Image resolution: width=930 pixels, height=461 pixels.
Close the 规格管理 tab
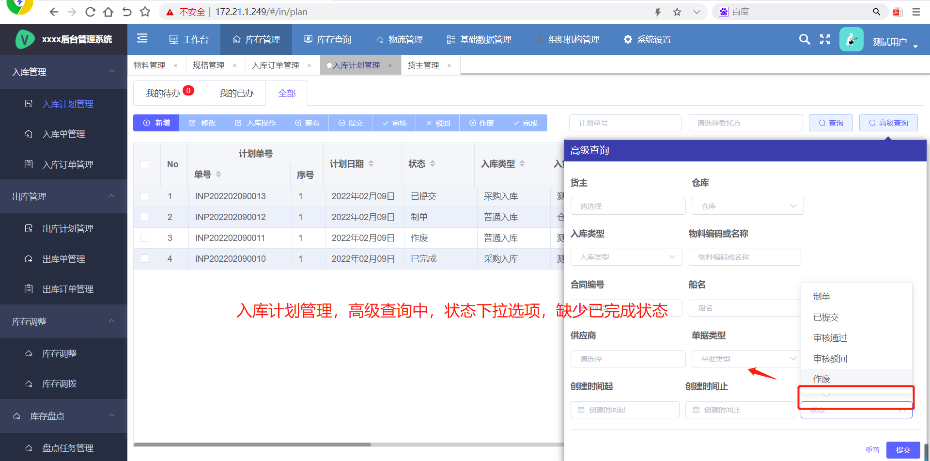pyautogui.click(x=234, y=65)
